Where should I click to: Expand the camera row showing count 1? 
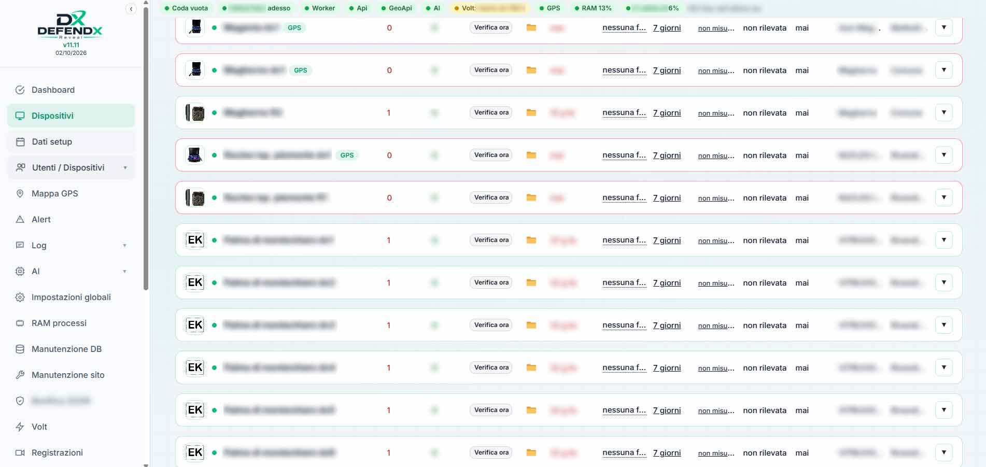[x=944, y=112]
